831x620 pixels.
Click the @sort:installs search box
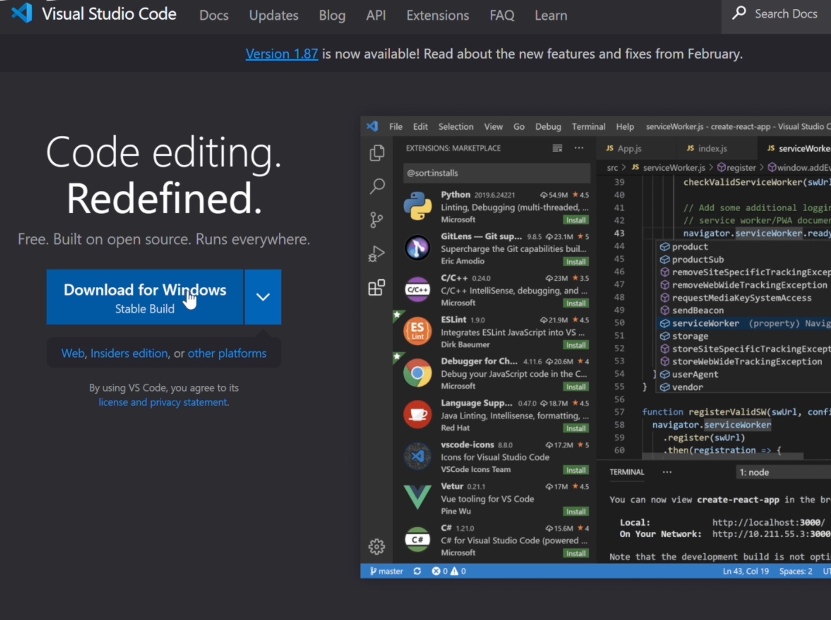496,173
